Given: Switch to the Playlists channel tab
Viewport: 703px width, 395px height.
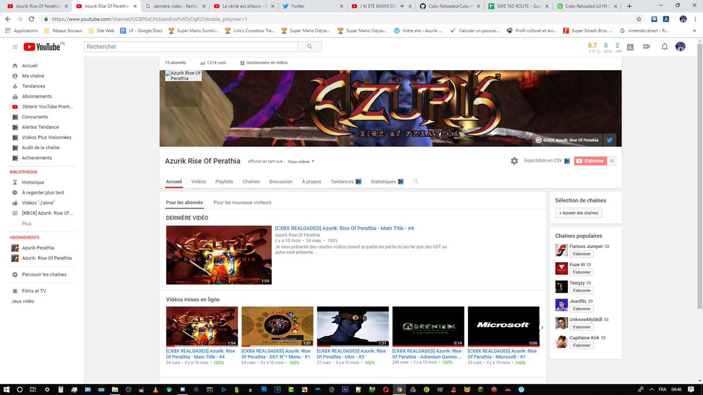Looking at the screenshot, I should 224,181.
